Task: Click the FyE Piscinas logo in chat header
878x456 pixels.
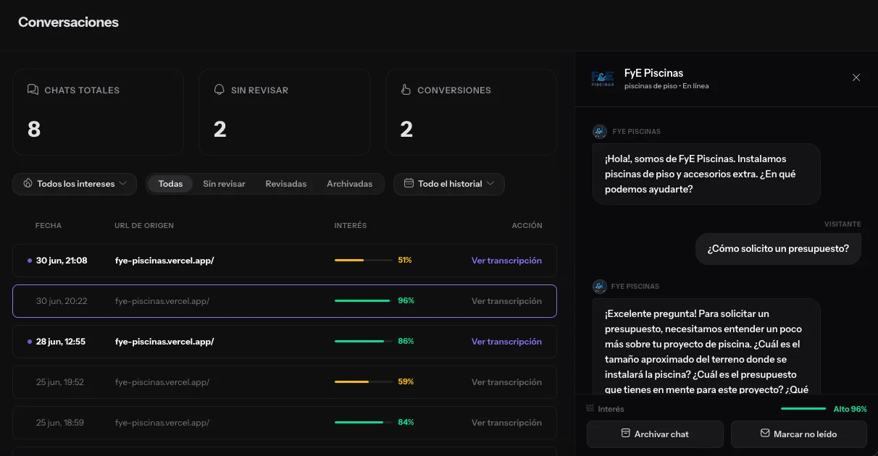Action: point(603,78)
